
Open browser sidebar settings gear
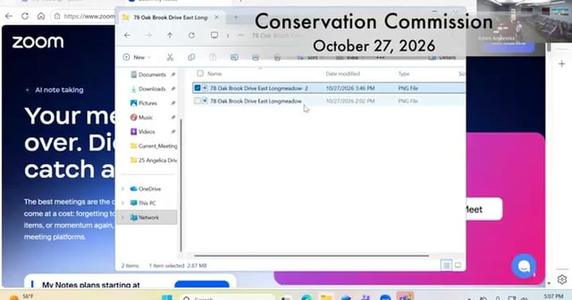click(x=562, y=279)
